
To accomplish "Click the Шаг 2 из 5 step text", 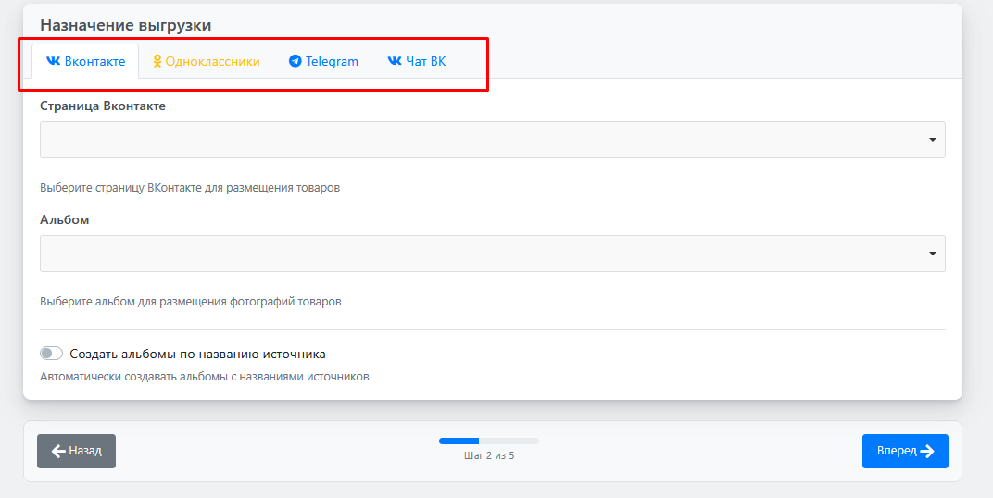I will tap(488, 455).
